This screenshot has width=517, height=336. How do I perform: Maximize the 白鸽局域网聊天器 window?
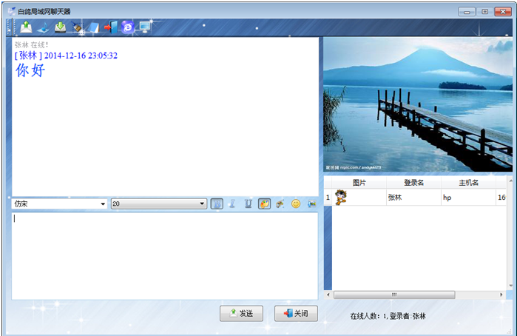coord(484,12)
